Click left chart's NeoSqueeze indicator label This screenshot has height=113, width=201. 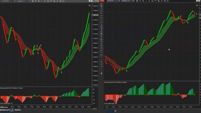click(x=11, y=88)
